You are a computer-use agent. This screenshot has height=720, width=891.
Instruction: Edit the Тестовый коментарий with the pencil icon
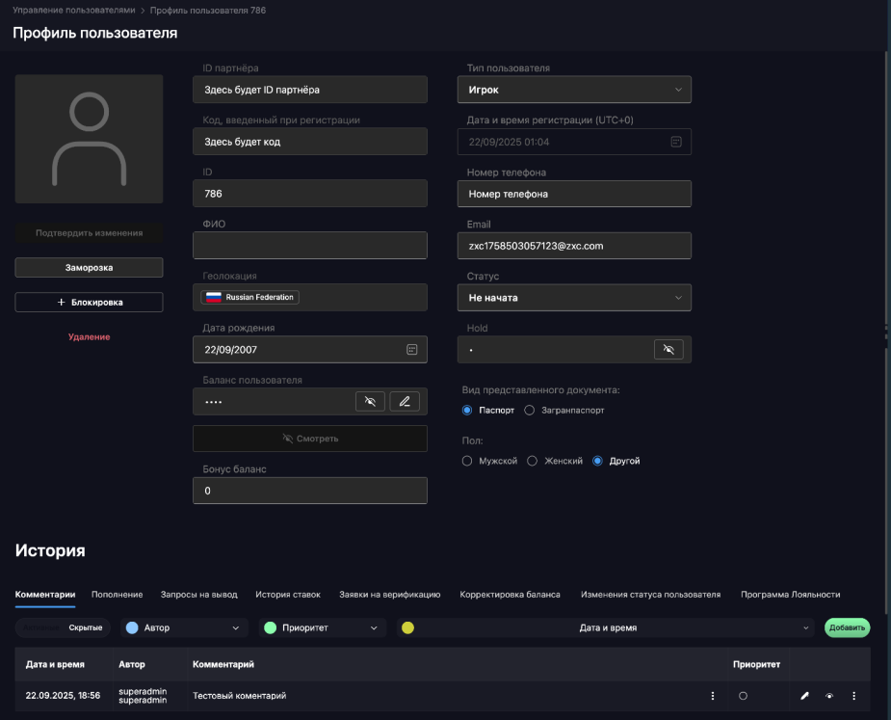point(802,695)
